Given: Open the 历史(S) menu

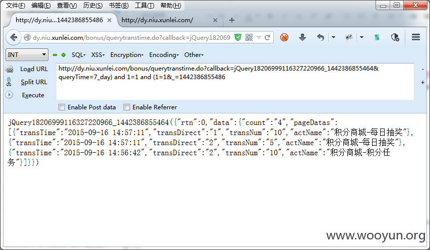Looking at the screenshot, I should [93, 5].
